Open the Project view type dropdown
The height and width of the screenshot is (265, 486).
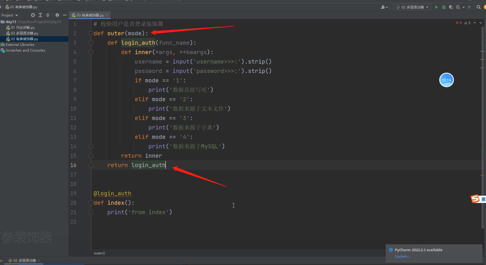point(10,15)
